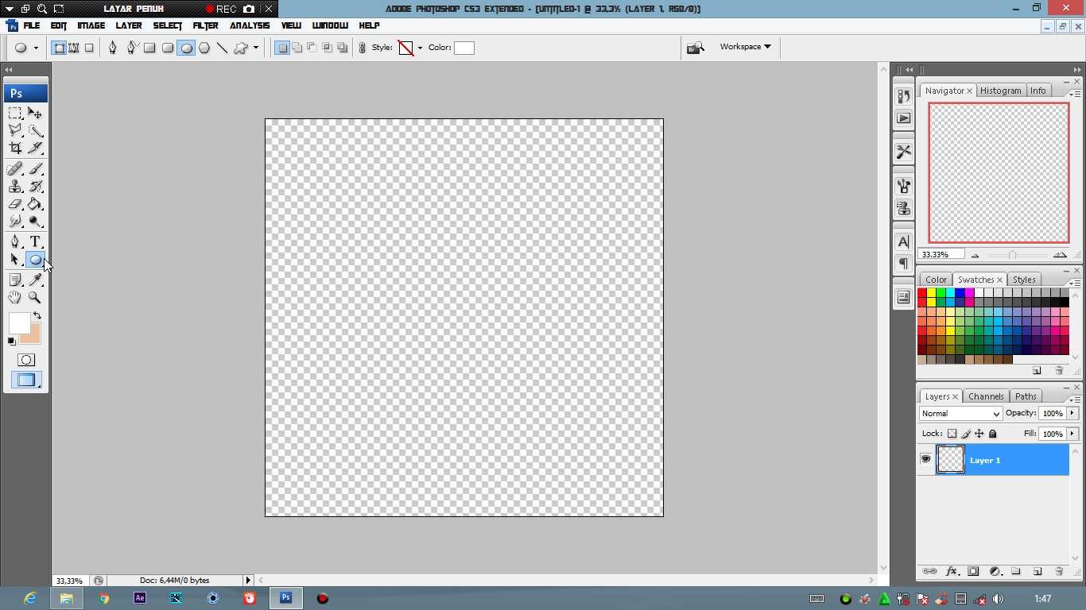Screen dimensions: 1086x610
Task: Open the File menu
Action: point(32,25)
